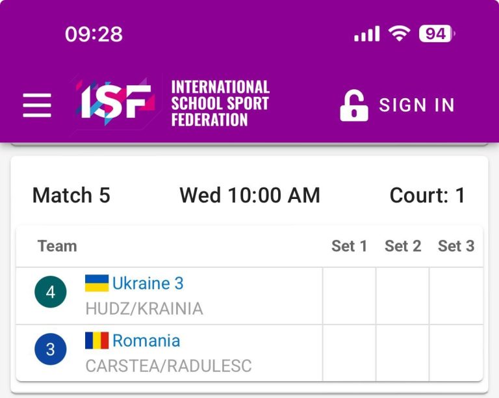Tap the Team column header
The height and width of the screenshot is (398, 499).
[x=57, y=246]
